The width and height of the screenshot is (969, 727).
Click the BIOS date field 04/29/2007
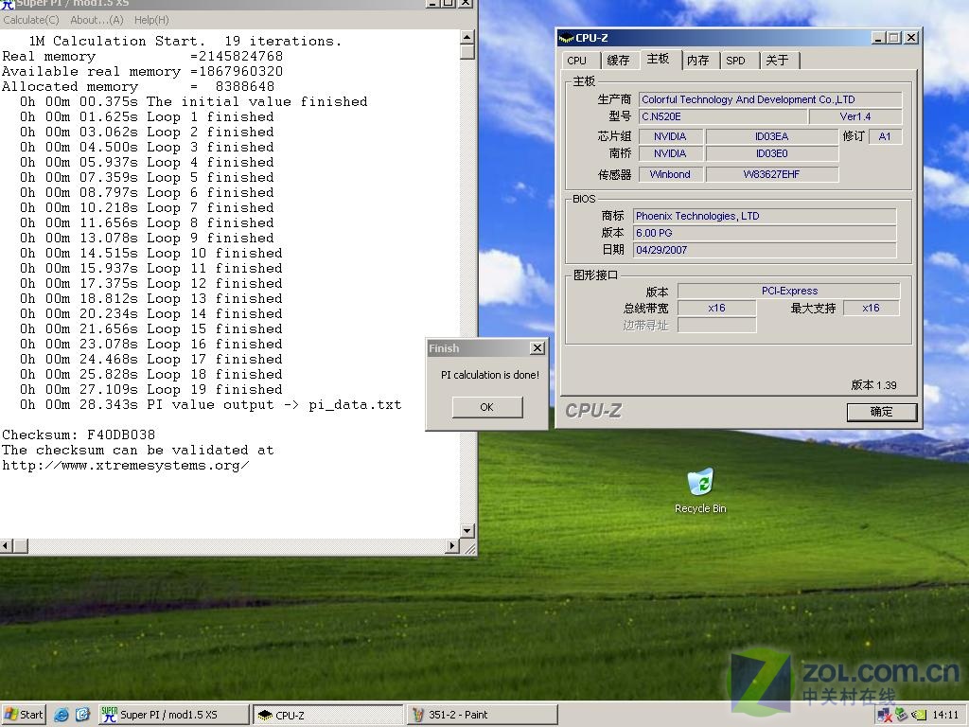pos(765,250)
